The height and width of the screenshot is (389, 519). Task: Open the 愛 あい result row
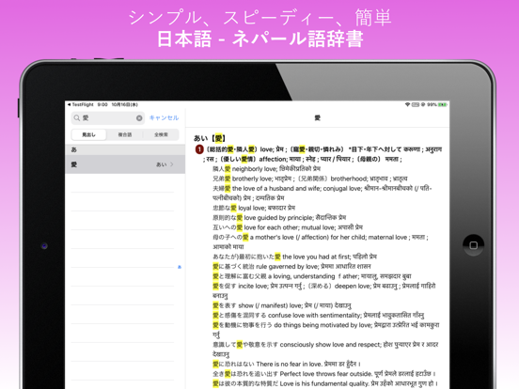[x=125, y=164]
